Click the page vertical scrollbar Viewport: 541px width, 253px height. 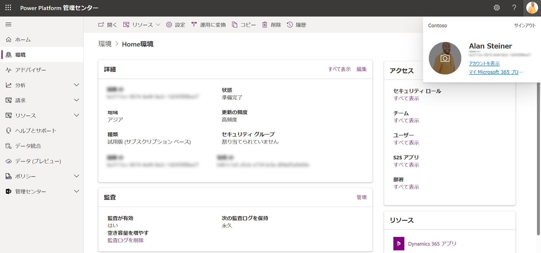click(x=539, y=158)
